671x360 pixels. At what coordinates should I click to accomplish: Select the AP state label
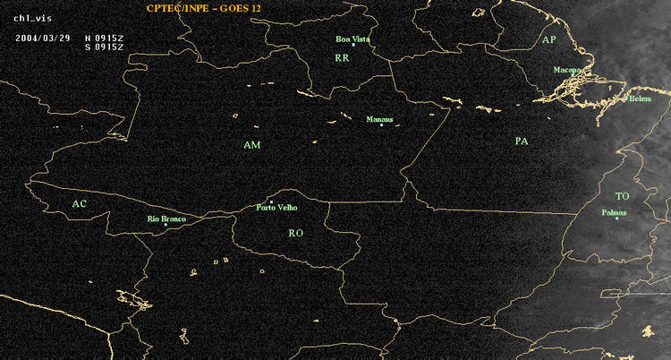tap(549, 40)
